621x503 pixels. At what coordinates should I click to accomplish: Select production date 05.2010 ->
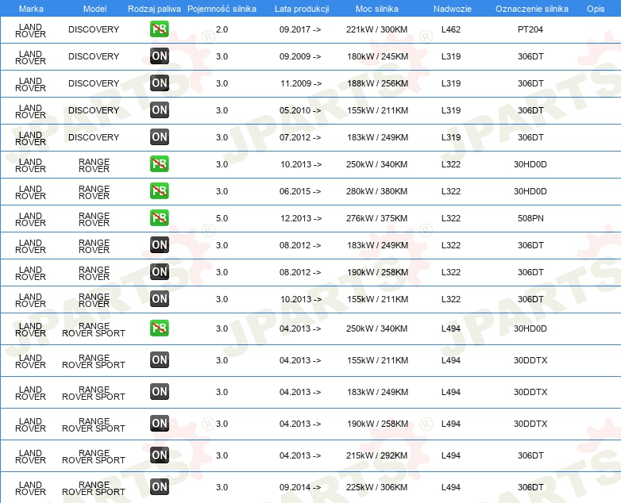(x=300, y=110)
